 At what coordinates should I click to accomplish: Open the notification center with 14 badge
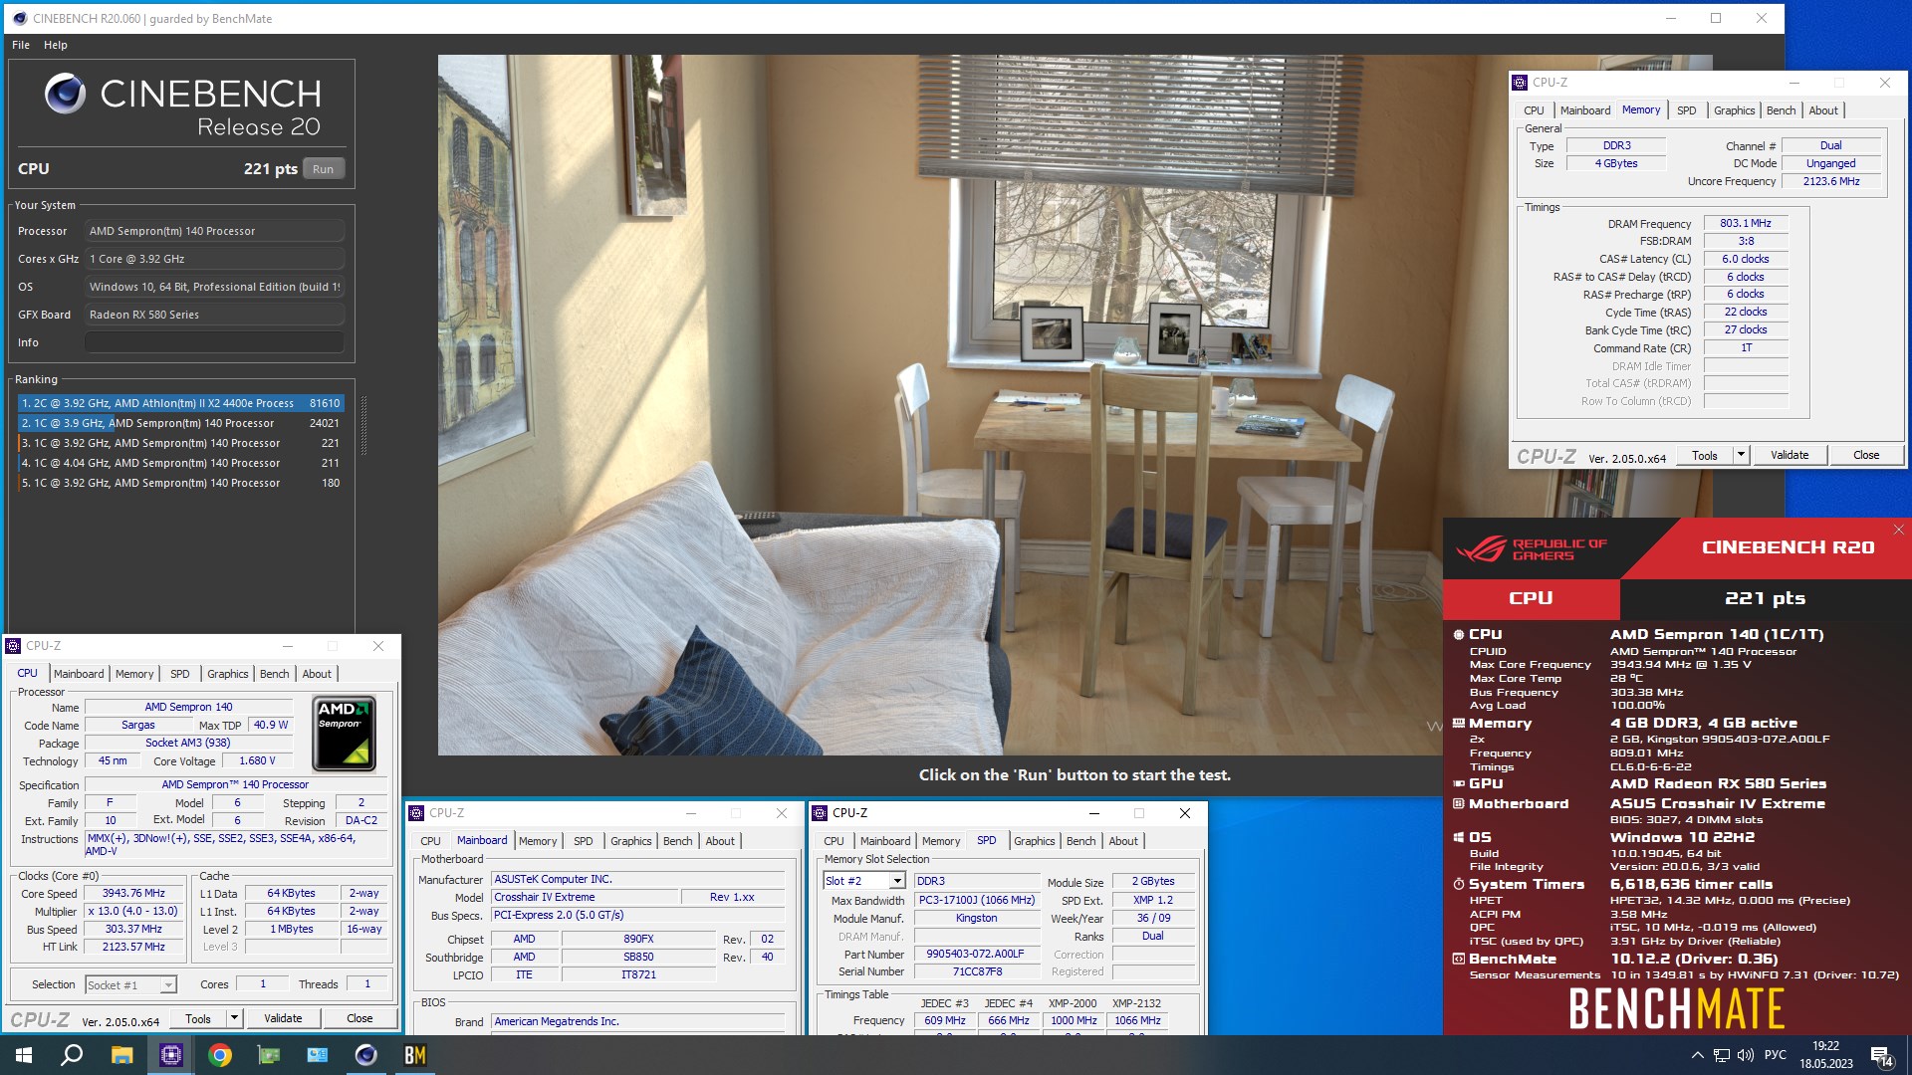[x=1881, y=1056]
